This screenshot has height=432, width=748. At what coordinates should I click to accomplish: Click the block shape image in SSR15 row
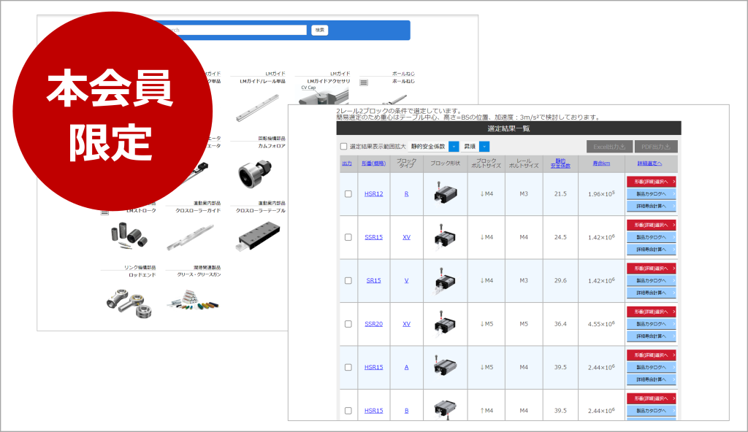point(445,237)
